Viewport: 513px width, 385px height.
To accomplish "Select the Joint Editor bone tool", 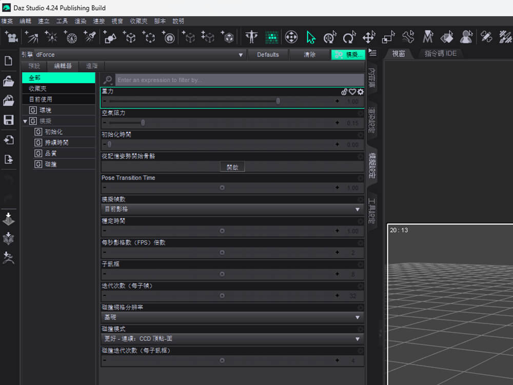I will tap(408, 37).
